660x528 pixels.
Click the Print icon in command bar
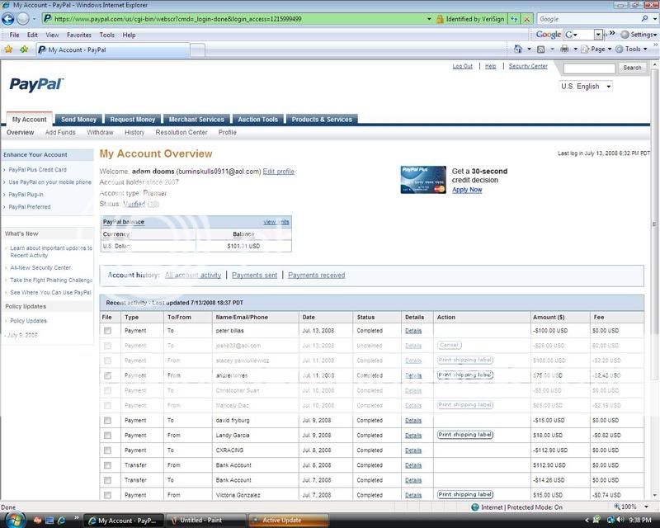(x=564, y=49)
